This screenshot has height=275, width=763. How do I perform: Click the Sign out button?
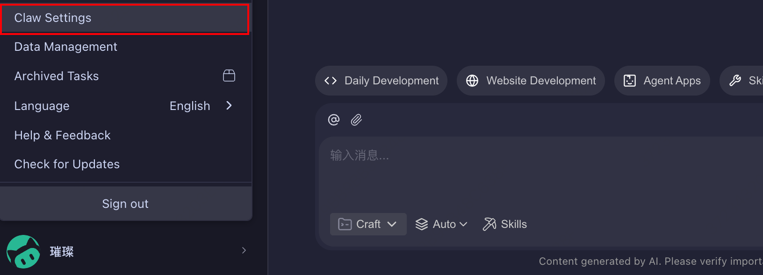pyautogui.click(x=126, y=204)
